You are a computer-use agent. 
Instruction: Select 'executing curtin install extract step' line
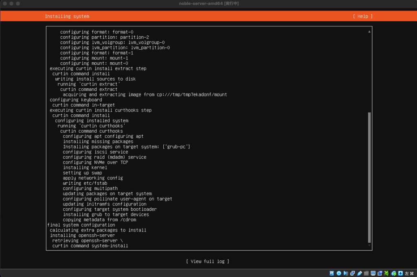tap(98, 68)
